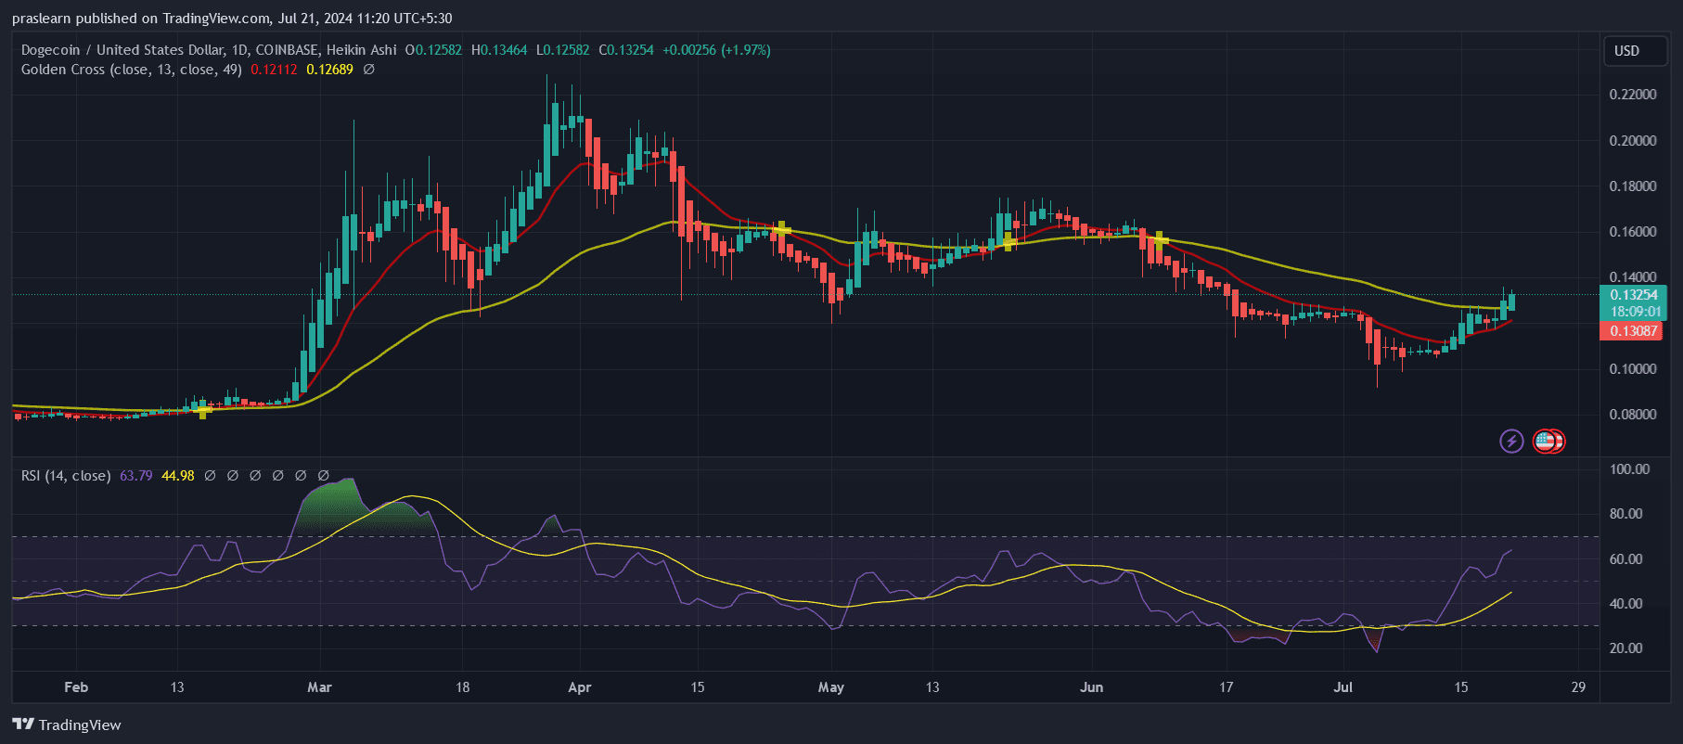The width and height of the screenshot is (1683, 744).
Task: Click the green current price label 0.13254
Action: (x=1633, y=295)
